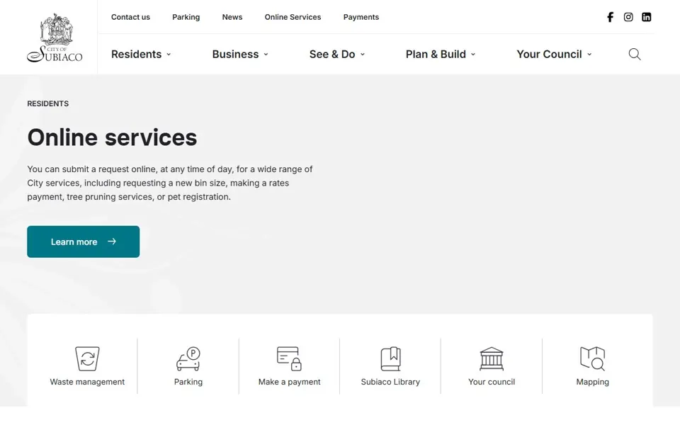Expand the Your Council menu chevron
Screen dimensions: 680x425
point(589,55)
